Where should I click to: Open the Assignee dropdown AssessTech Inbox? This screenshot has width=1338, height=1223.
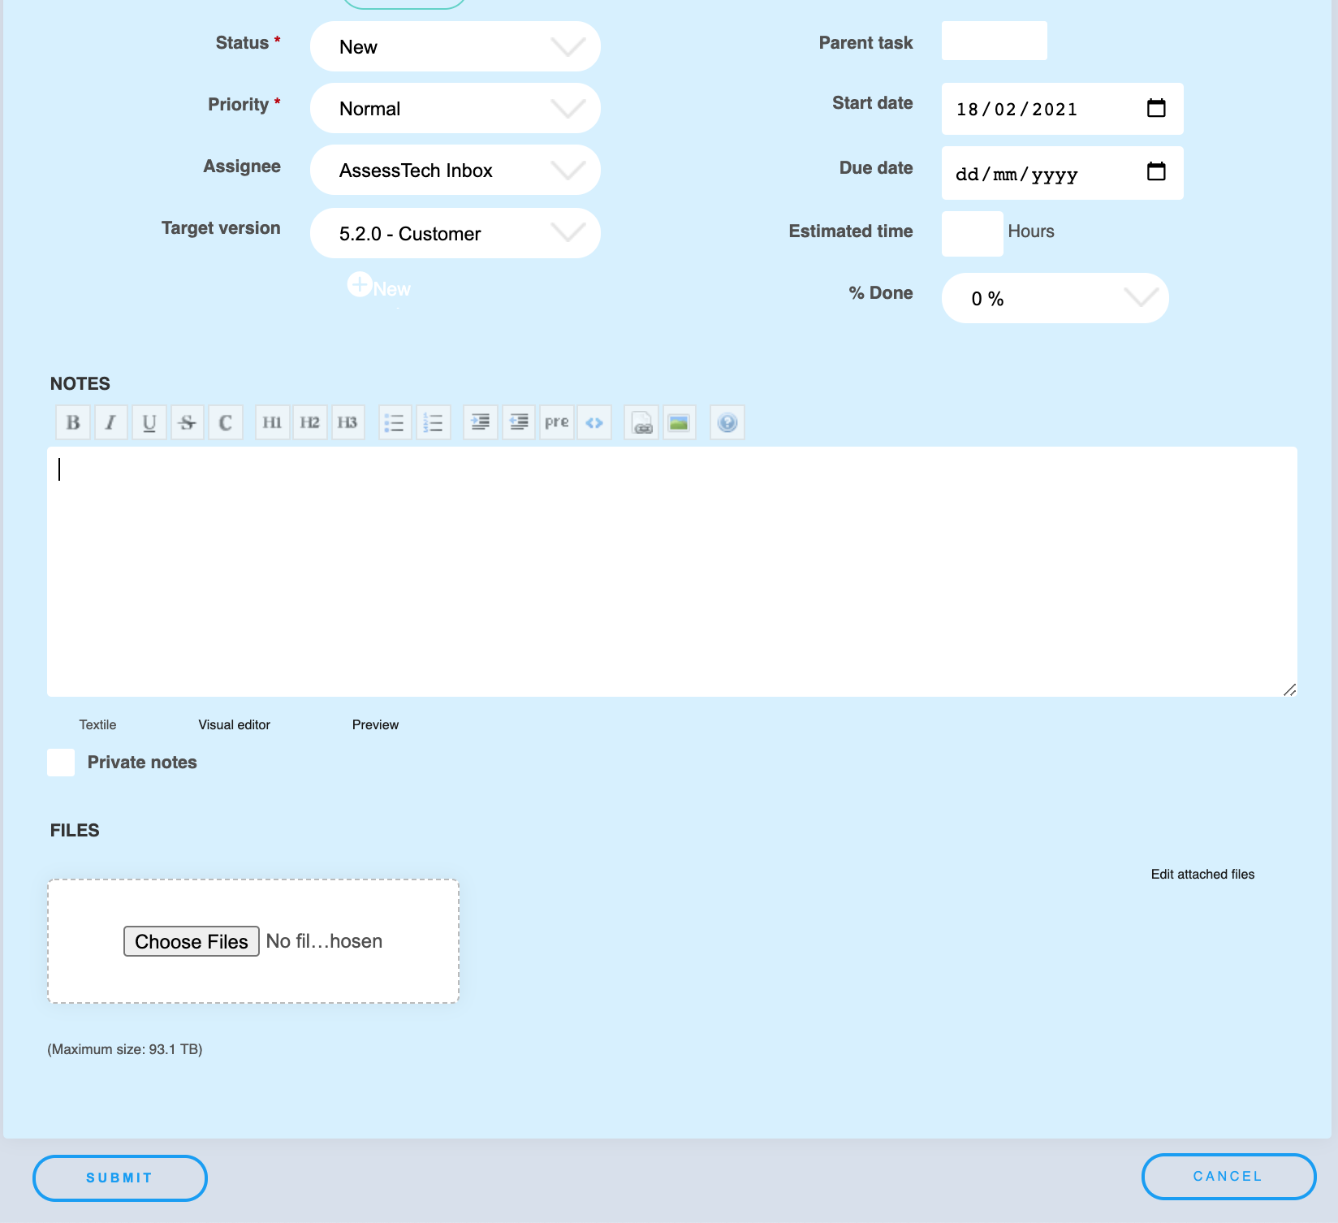point(455,170)
